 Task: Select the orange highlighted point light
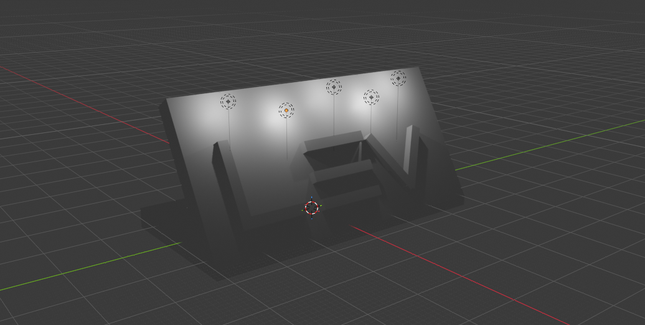pos(286,111)
